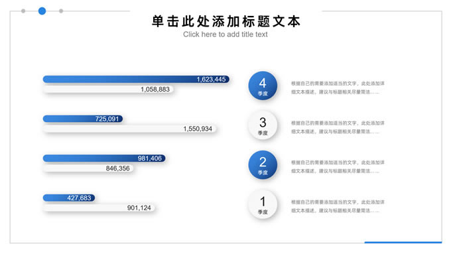Select description text beside quarter 4
Image resolution: width=451 pixels, height=254 pixels.
(x=338, y=88)
